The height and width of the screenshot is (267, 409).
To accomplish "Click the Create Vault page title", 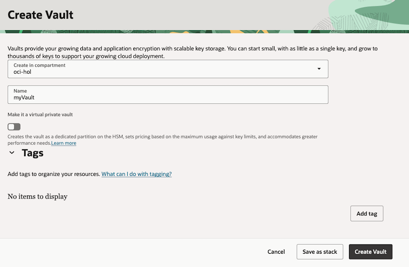I will click(40, 15).
